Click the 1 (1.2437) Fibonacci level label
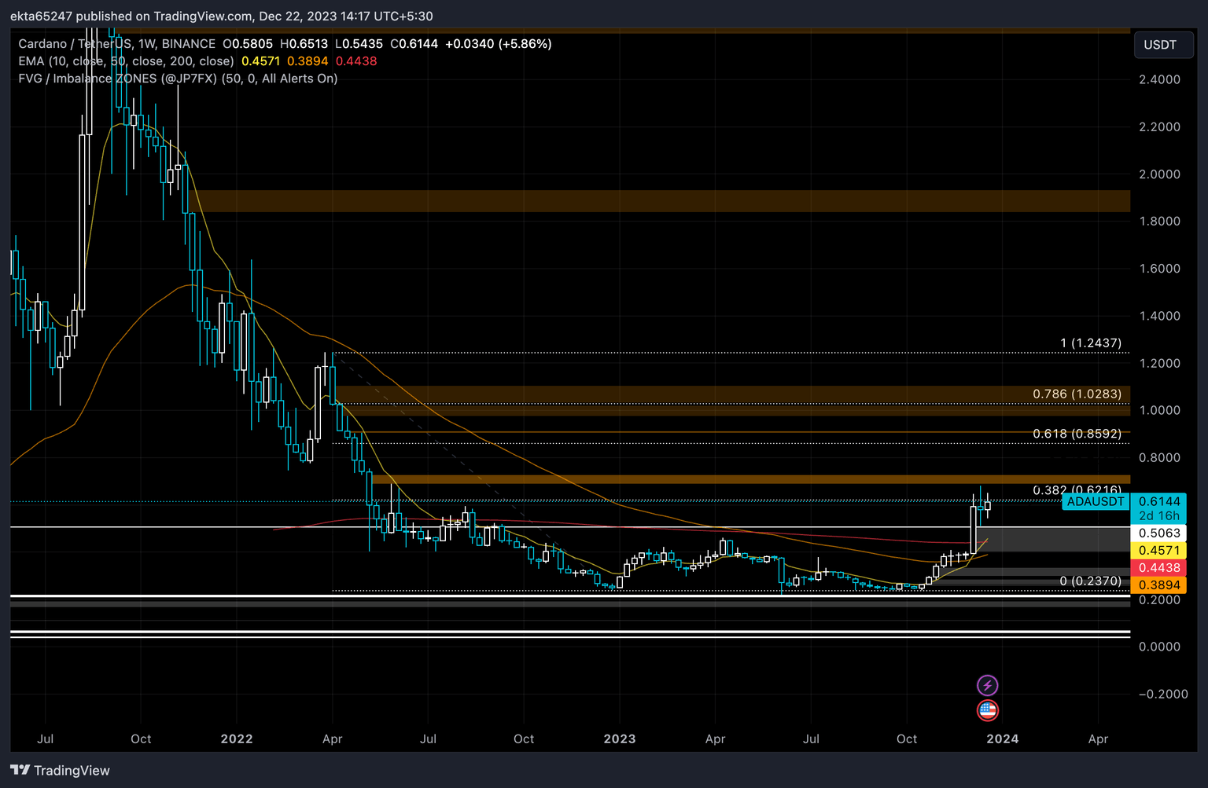The width and height of the screenshot is (1208, 788). click(1092, 343)
